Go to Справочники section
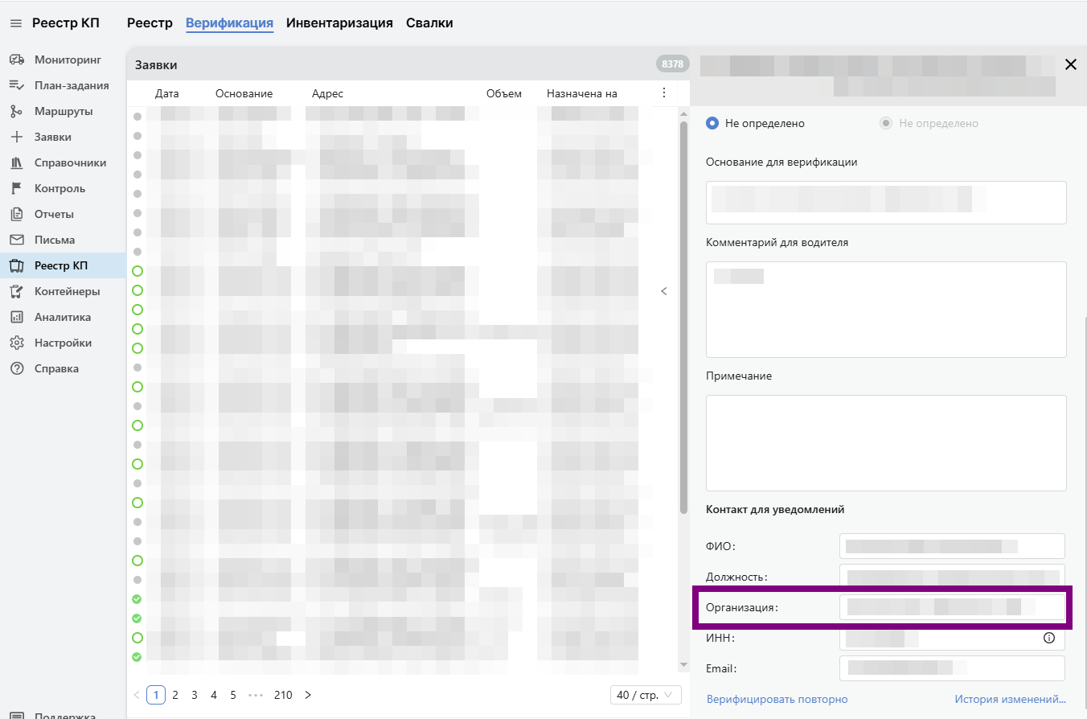 pyautogui.click(x=70, y=162)
